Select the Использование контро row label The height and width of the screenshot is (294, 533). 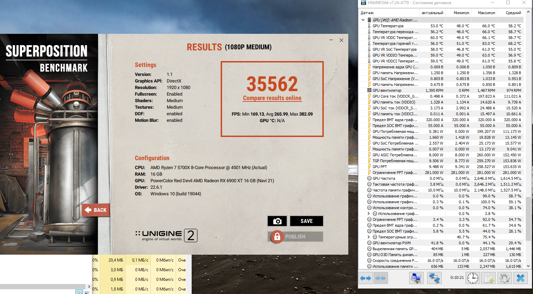click(395, 208)
